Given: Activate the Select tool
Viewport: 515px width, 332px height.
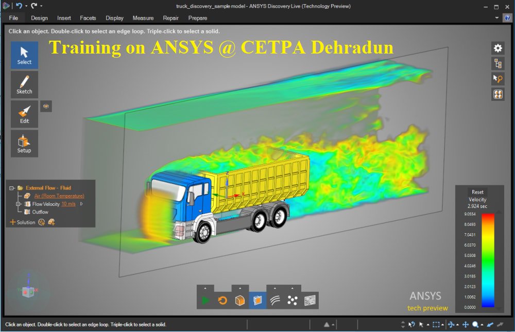Looking at the screenshot, I should [x=24, y=55].
